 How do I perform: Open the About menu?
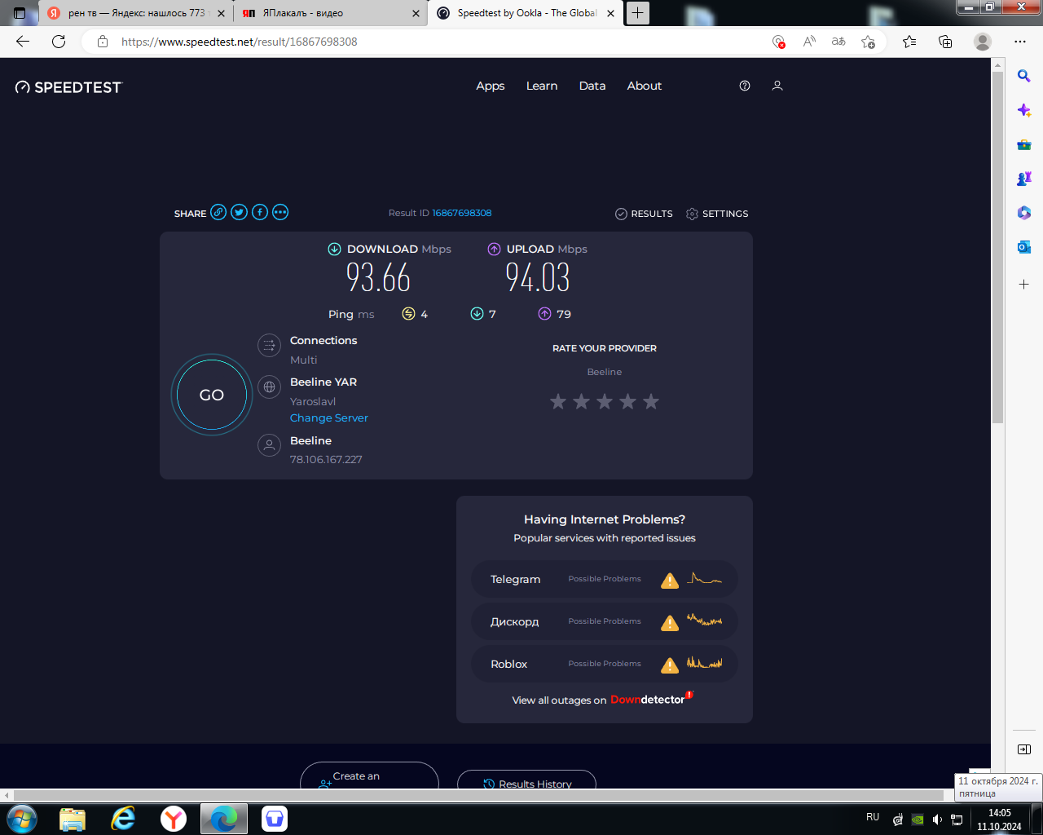point(645,86)
